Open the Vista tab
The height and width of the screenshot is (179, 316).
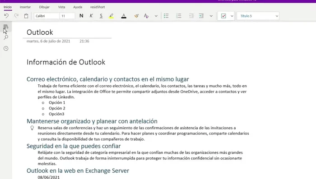point(62,7)
